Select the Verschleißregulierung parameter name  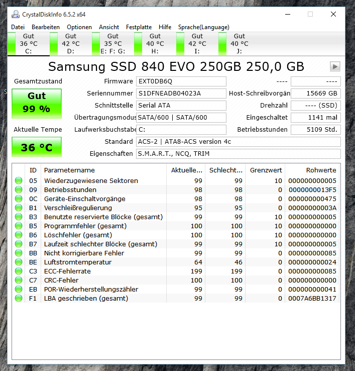tap(78, 208)
